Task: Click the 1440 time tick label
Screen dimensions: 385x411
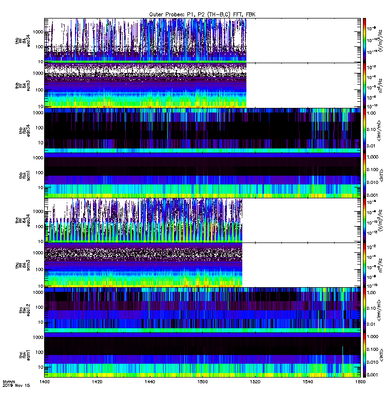Action: pyautogui.click(x=150, y=382)
